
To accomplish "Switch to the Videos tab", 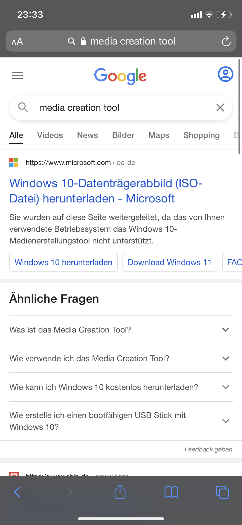I will (x=50, y=135).
